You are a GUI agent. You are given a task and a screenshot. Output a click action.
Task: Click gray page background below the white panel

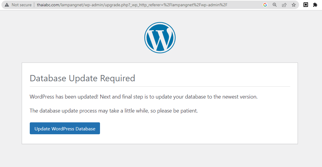coord(160,155)
